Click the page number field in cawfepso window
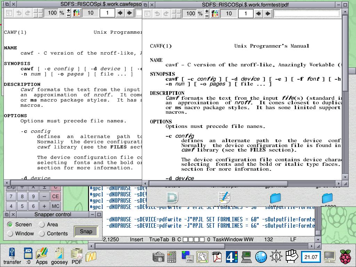The width and height of the screenshot is (356, 267). [x=107, y=13]
